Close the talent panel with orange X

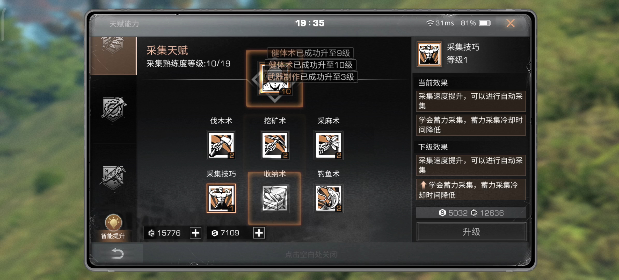click(510, 23)
